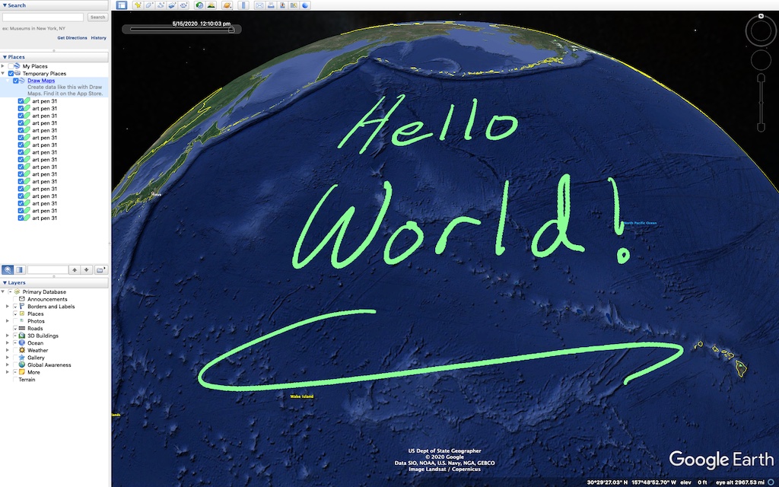Click the North Pacific Ocean map label

pos(641,223)
